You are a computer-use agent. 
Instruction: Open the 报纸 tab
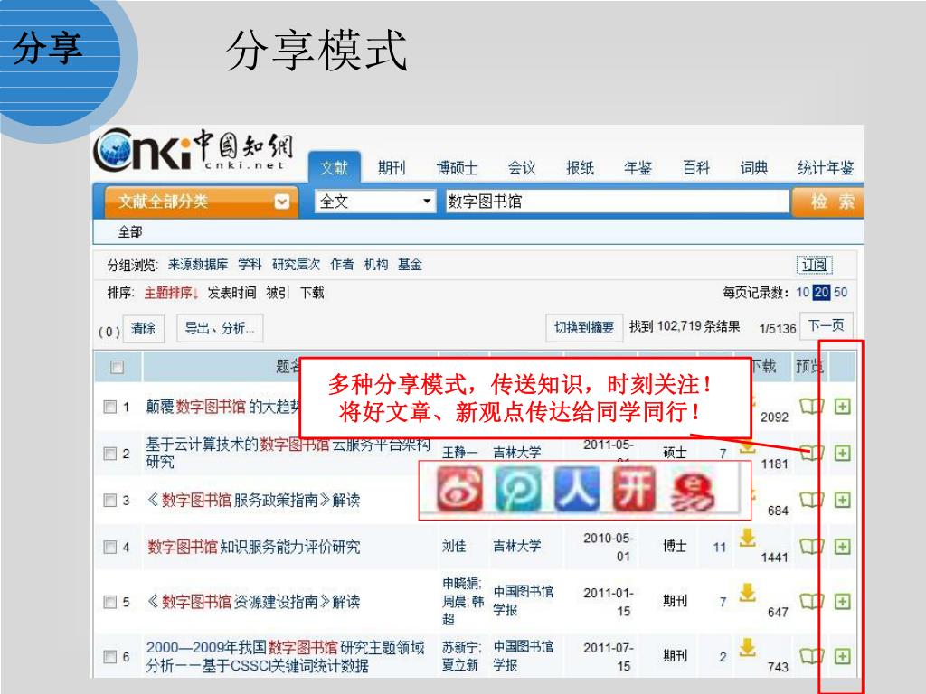(x=580, y=168)
